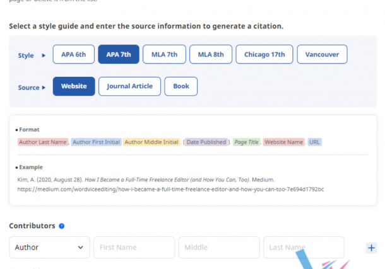
Task: Click the Last Name text field
Action: tap(303, 248)
